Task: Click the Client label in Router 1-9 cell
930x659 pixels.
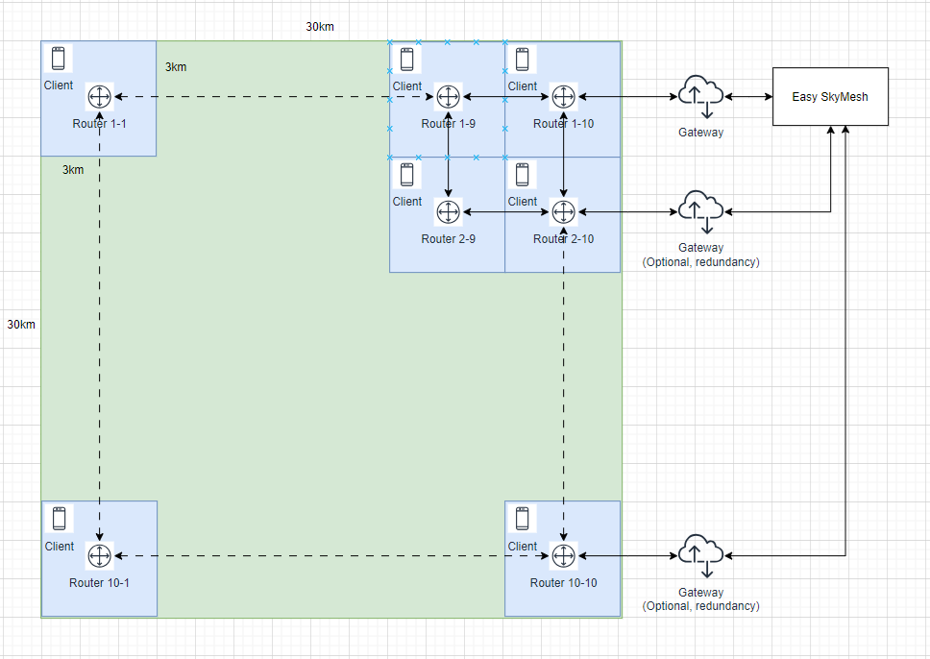Action: pyautogui.click(x=407, y=86)
